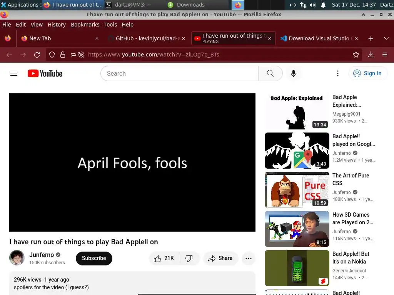394x295 pixels.
Task: Bookmark this page with the star
Action: (x=356, y=55)
